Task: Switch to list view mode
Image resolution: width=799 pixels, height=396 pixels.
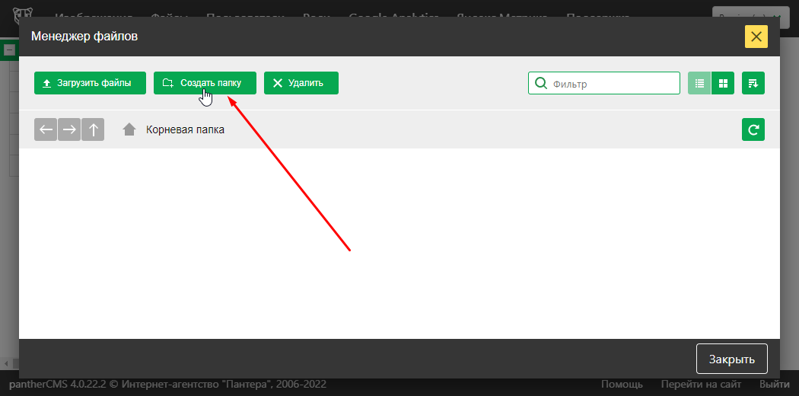Action: (699, 83)
